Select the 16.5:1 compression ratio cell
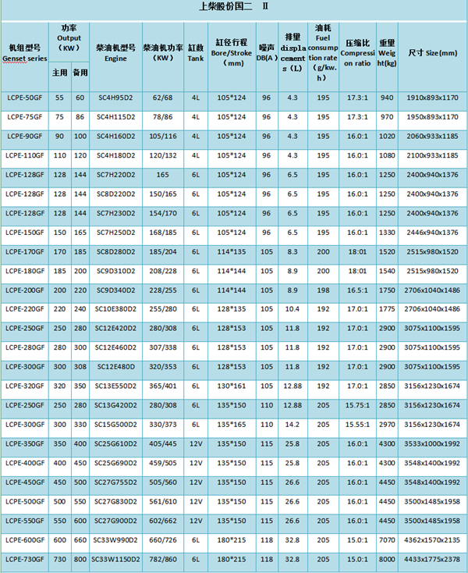 pos(357,289)
